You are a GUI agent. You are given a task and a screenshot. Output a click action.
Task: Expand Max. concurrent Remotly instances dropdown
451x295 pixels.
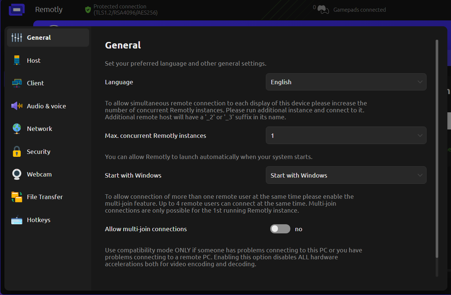(345, 136)
